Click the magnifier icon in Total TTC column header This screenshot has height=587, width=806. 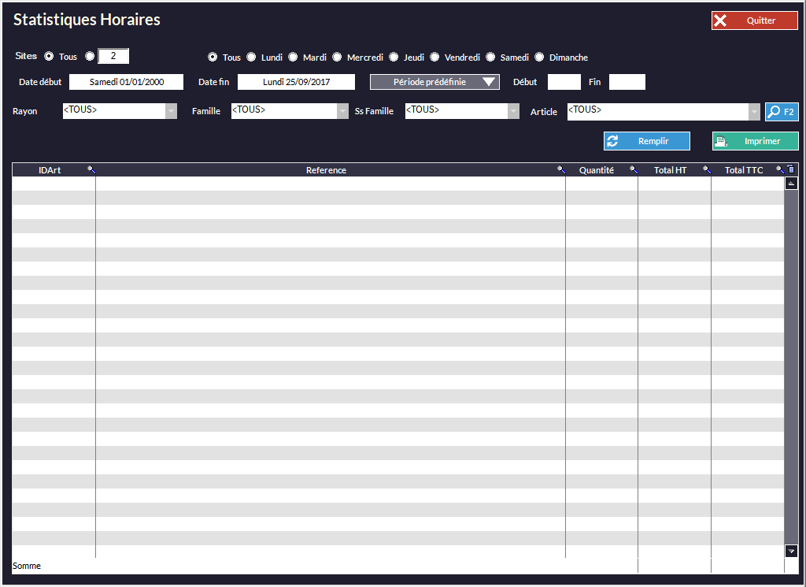(x=780, y=169)
